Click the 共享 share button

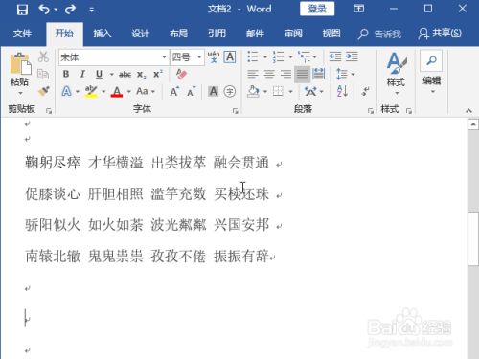(x=440, y=34)
